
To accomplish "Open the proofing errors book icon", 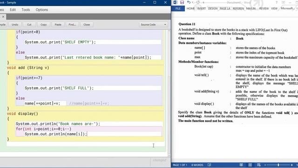I will point(209,165).
